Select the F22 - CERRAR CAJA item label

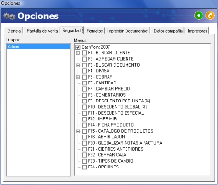click(x=107, y=155)
